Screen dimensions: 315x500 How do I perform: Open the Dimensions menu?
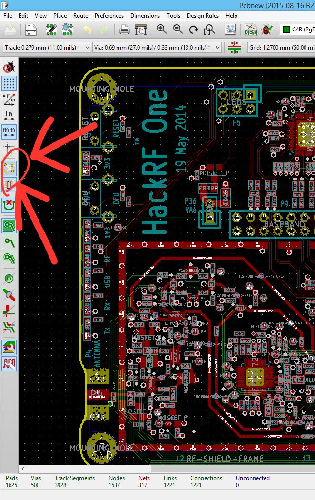pos(145,15)
